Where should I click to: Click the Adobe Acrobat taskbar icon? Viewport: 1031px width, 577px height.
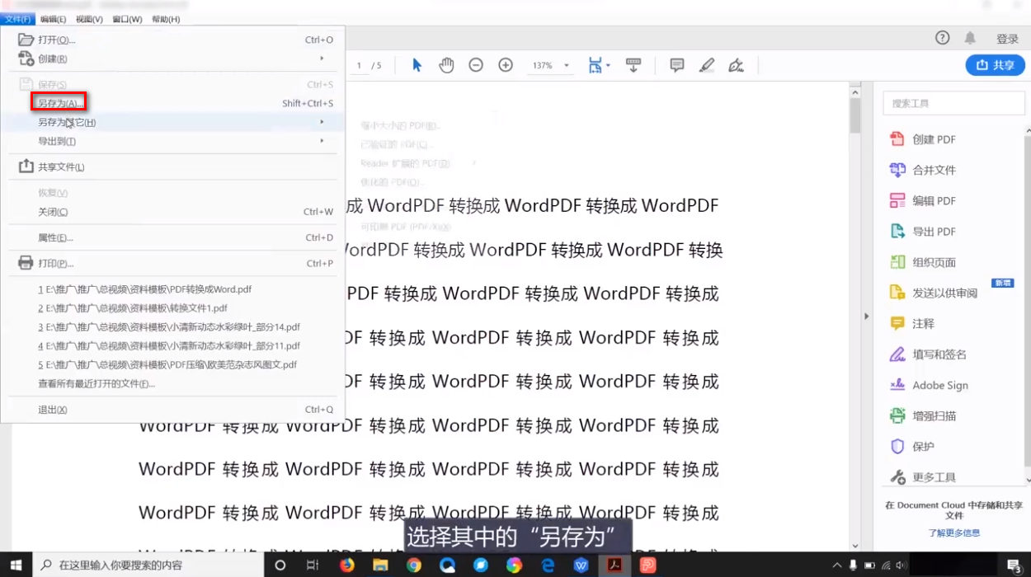(x=614, y=565)
